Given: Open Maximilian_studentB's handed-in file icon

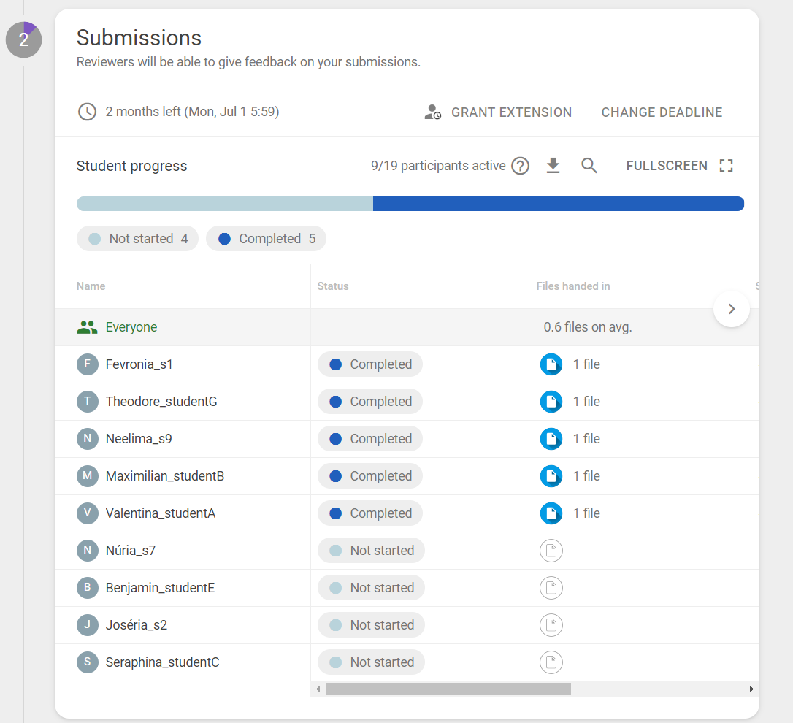Looking at the screenshot, I should [x=551, y=476].
